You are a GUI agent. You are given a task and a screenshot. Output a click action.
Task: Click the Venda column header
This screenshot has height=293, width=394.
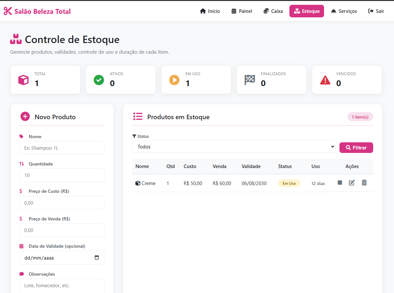coord(219,166)
